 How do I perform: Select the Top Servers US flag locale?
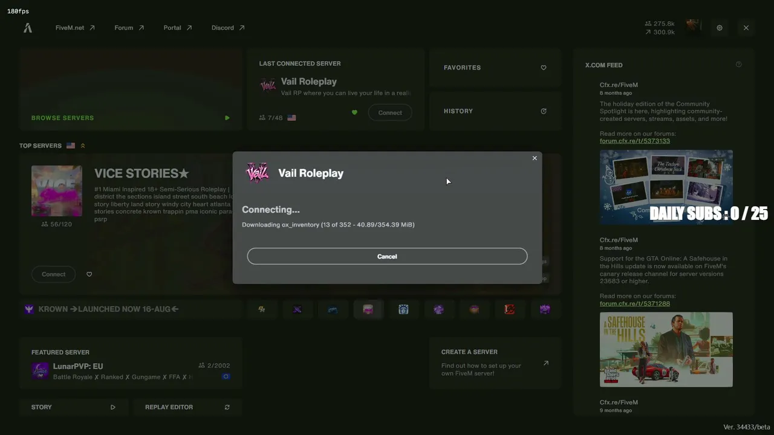(71, 146)
